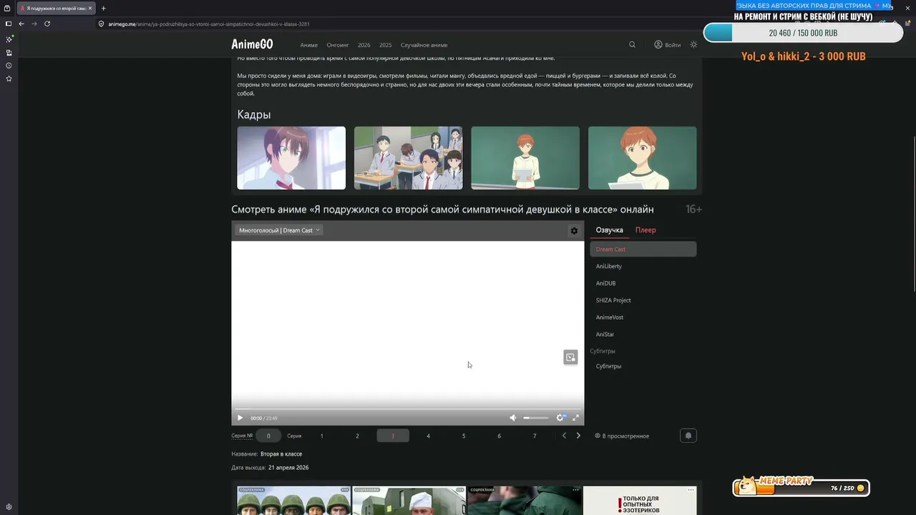The height and width of the screenshot is (515, 916).
Task: Open the fourth close-up frame thumbnail
Action: [642, 158]
